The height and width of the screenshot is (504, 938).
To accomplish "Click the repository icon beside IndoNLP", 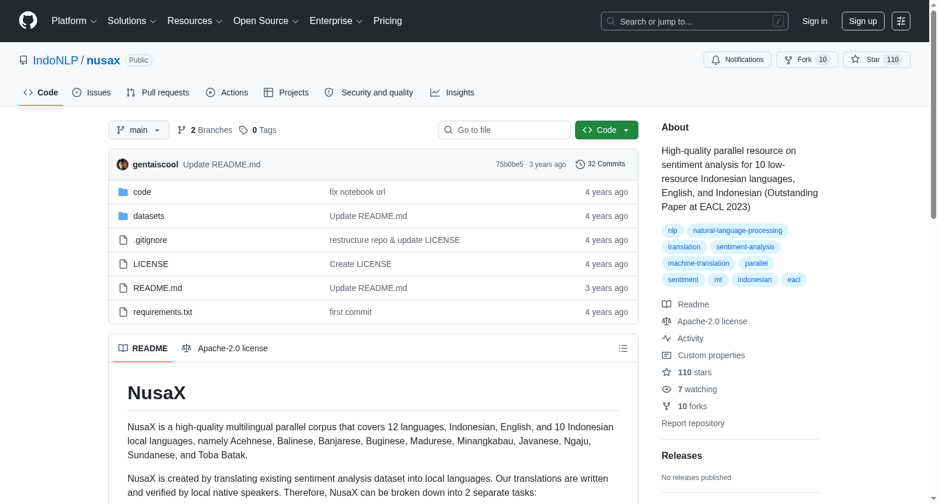I will coord(23,60).
